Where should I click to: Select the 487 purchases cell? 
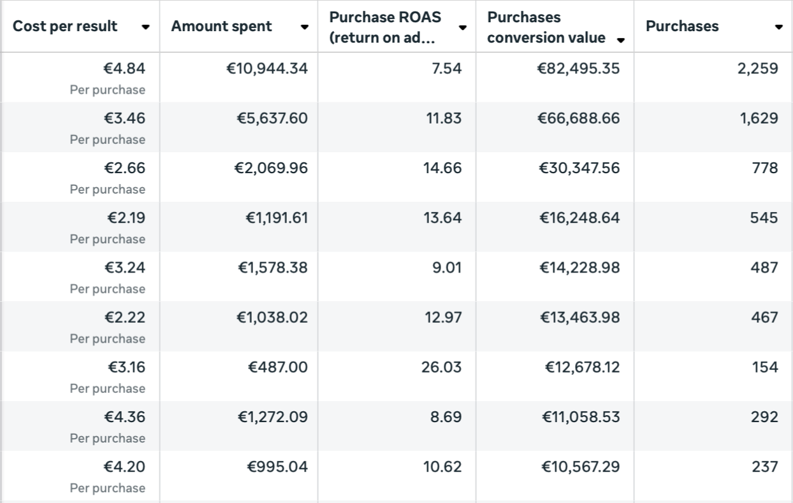(x=764, y=267)
